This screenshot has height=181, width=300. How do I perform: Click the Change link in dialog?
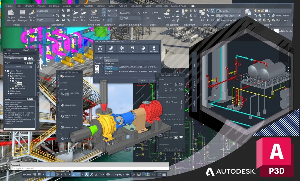click(132, 41)
